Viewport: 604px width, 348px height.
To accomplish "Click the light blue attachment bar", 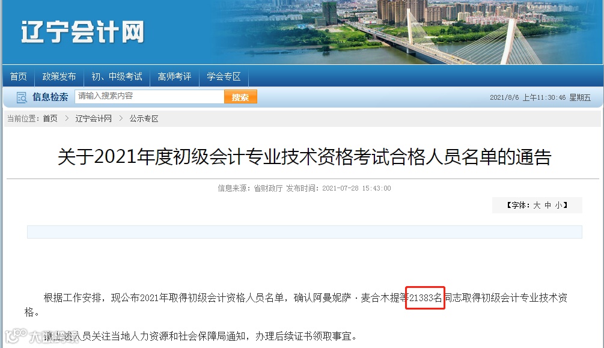I will tap(304, 232).
